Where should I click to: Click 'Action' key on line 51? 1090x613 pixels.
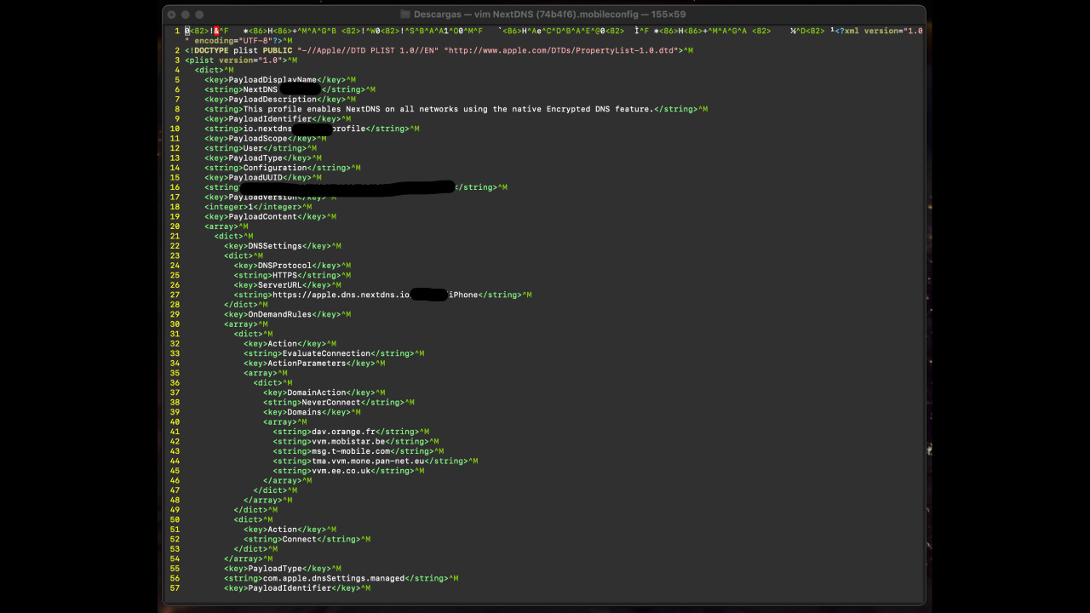click(283, 530)
